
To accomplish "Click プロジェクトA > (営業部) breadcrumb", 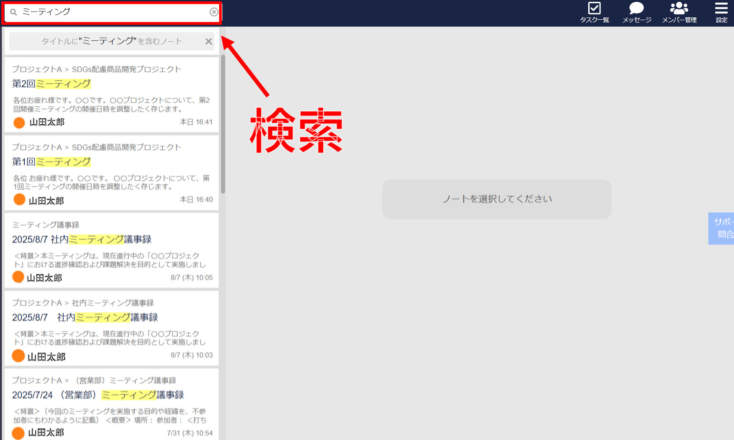I will [94, 380].
